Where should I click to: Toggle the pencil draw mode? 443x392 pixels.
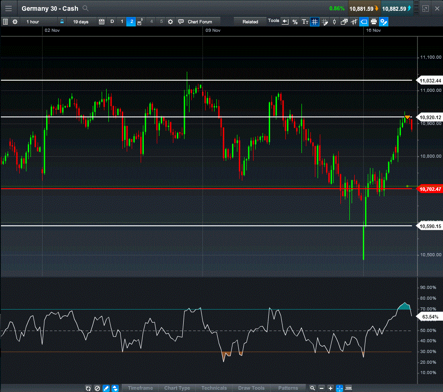(106, 388)
